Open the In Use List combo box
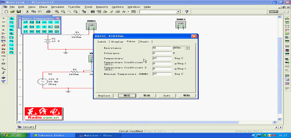Screen dimensions: 291x138 click(x=160, y=12)
